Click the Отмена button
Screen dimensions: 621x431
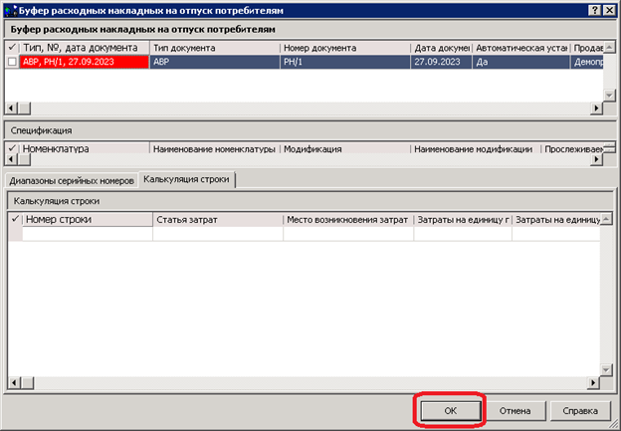pyautogui.click(x=515, y=410)
